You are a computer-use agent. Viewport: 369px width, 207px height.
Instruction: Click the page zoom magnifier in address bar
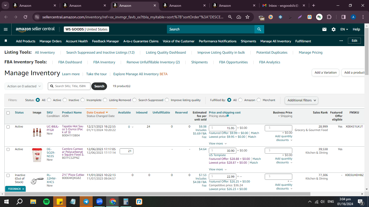coord(230,17)
